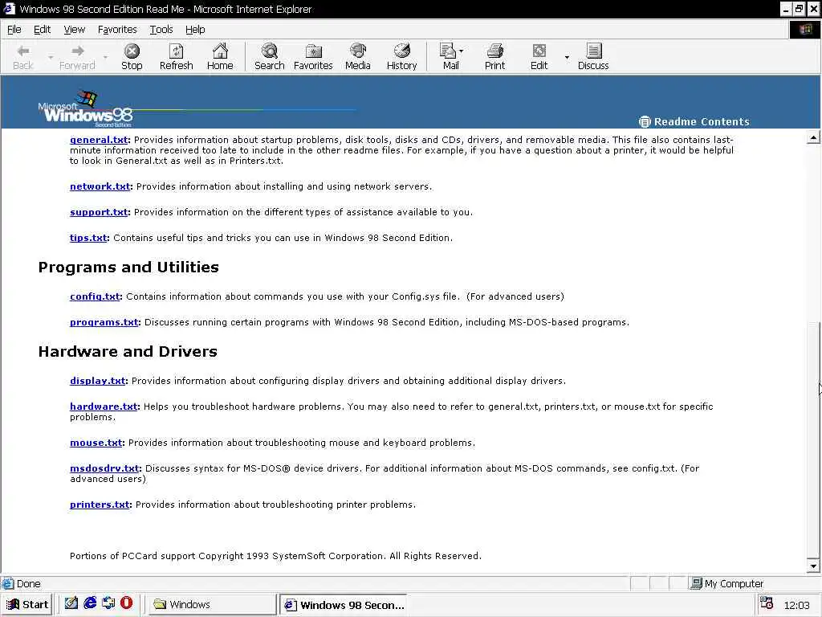The image size is (822, 617).
Task: Open the support.txt link
Action: [x=99, y=212]
